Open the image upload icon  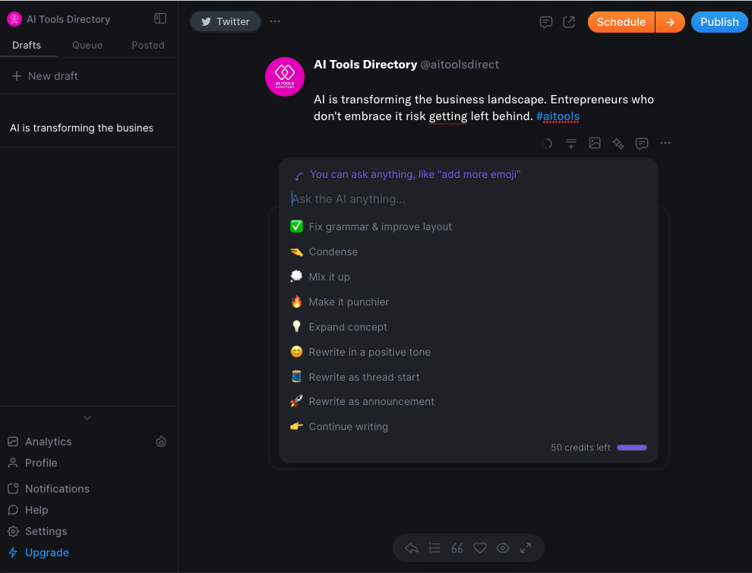click(x=595, y=143)
